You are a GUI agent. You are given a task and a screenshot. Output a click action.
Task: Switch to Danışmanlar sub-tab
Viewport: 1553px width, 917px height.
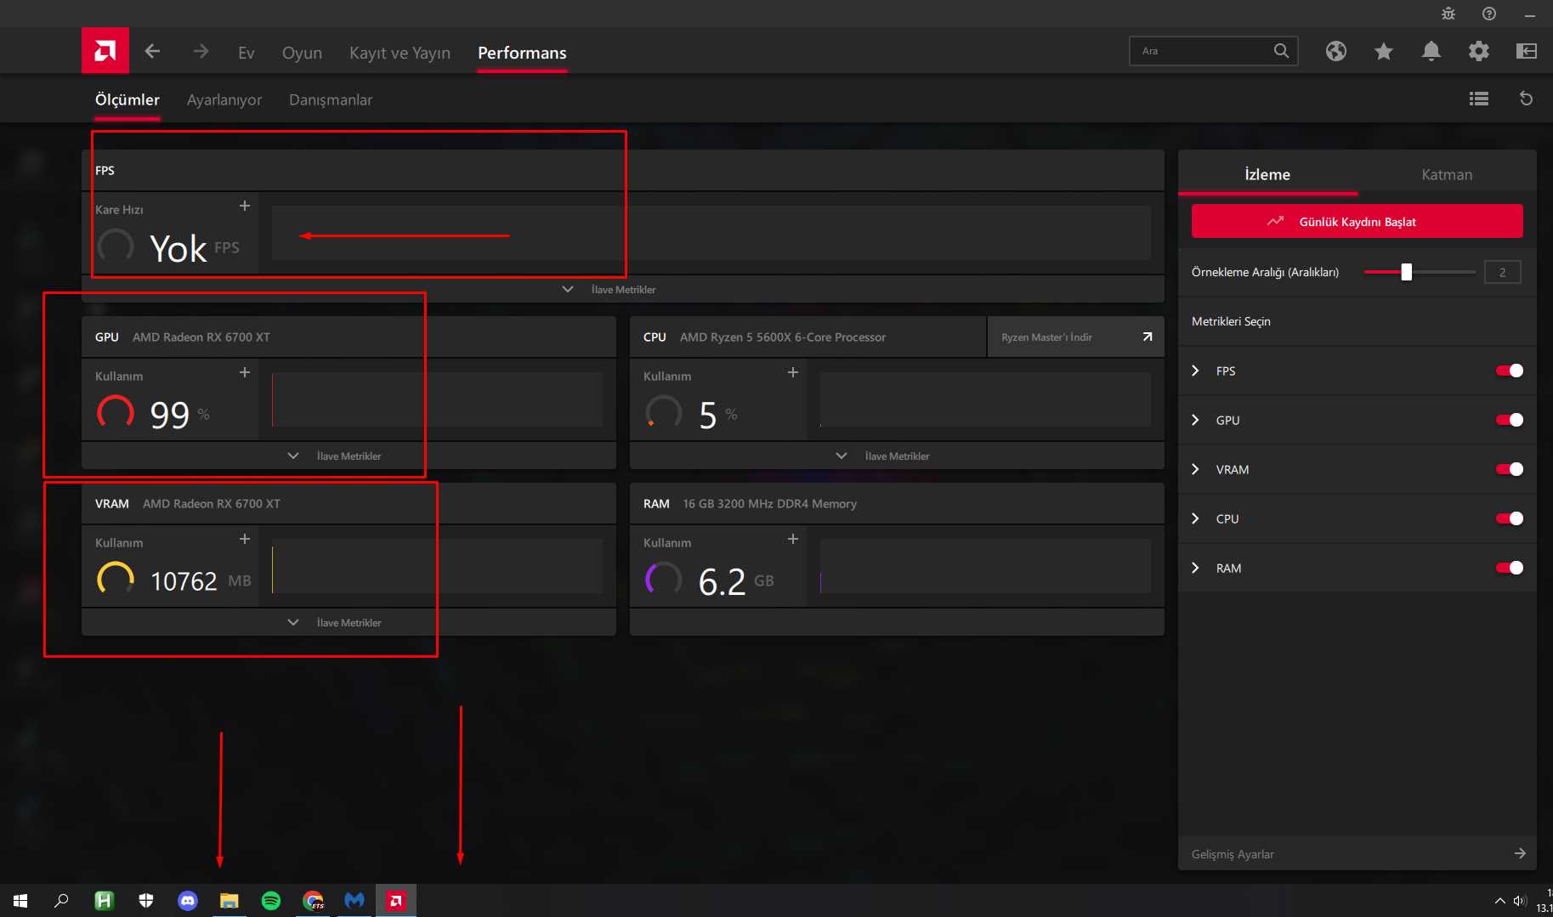point(331,99)
